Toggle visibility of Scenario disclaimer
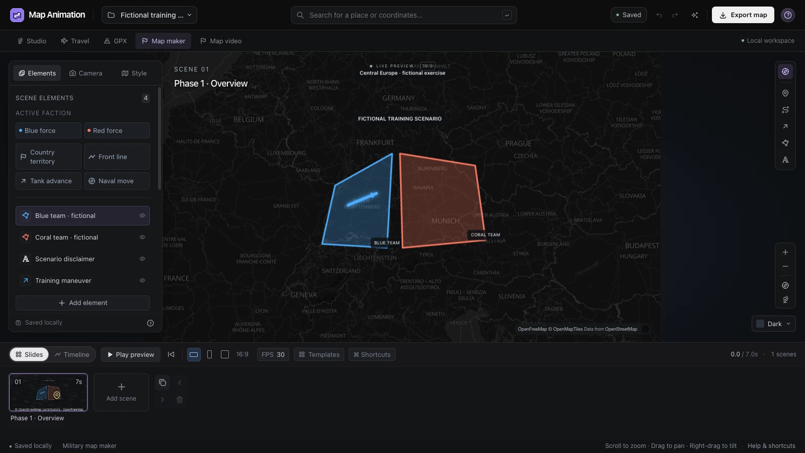The height and width of the screenshot is (453, 805). pyautogui.click(x=142, y=259)
